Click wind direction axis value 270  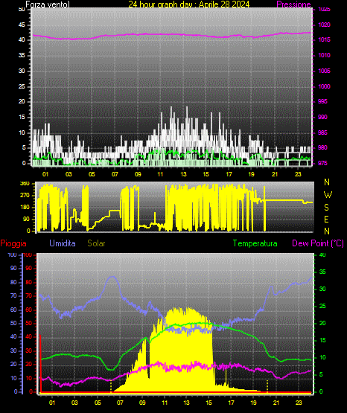25,196
